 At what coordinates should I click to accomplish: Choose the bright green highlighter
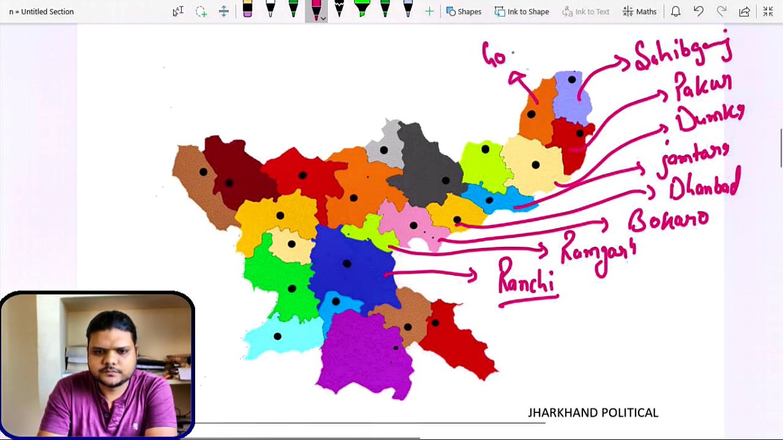click(362, 10)
